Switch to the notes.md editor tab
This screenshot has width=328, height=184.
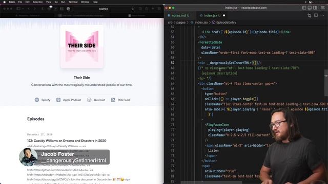pos(180,15)
